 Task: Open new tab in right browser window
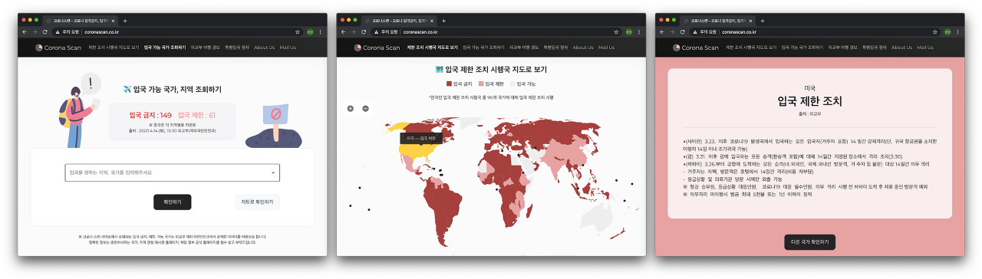pos(763,20)
